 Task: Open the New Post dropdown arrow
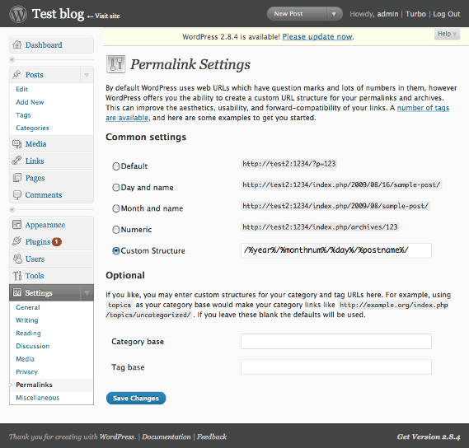(334, 14)
